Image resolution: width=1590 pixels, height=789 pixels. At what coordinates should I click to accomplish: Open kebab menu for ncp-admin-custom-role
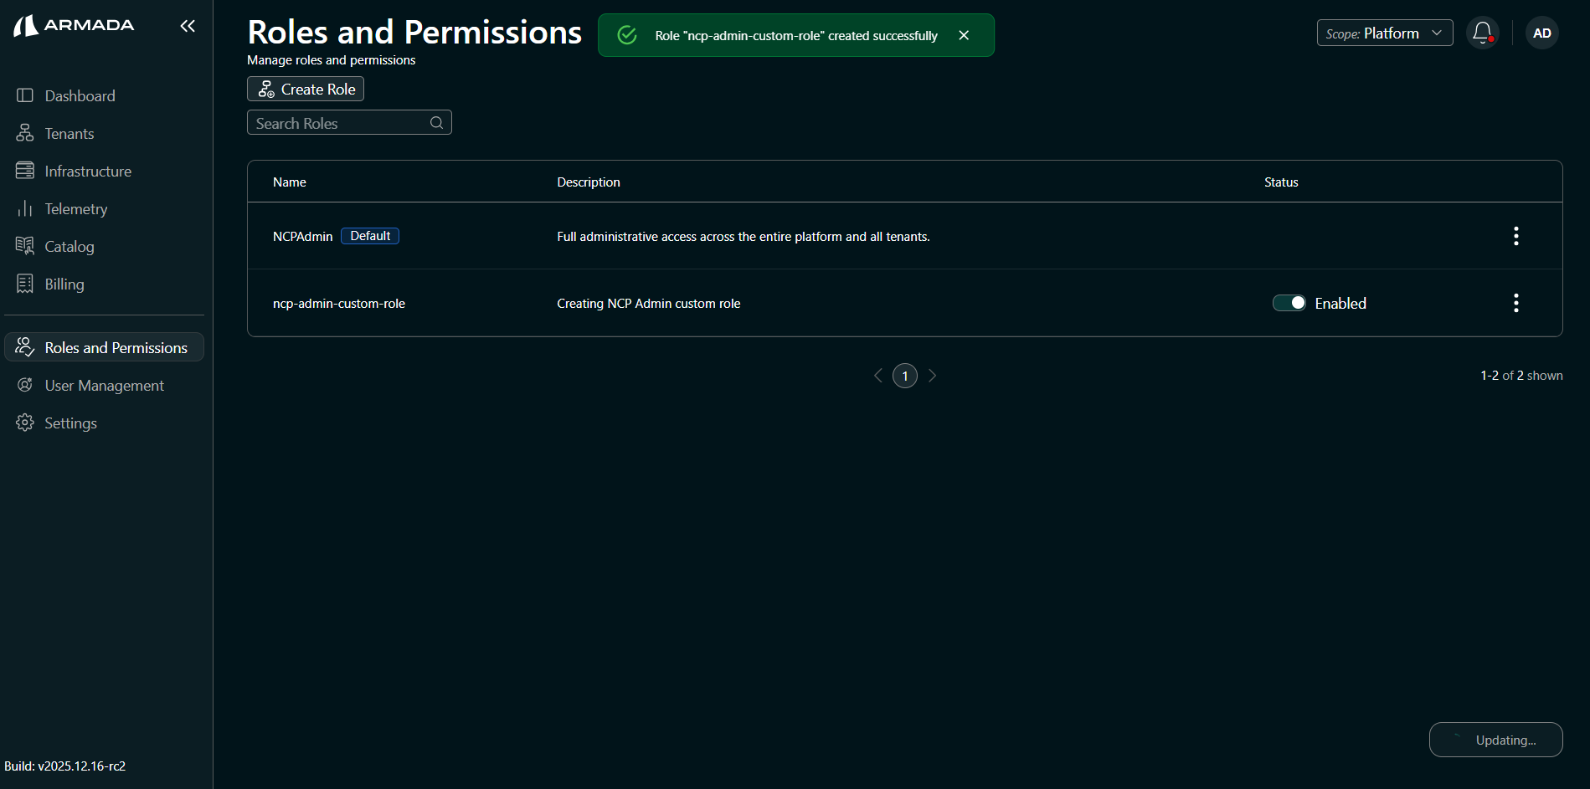pyautogui.click(x=1515, y=303)
